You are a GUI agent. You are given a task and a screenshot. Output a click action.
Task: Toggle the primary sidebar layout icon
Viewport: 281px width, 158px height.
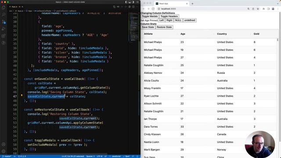[x=126, y=2]
